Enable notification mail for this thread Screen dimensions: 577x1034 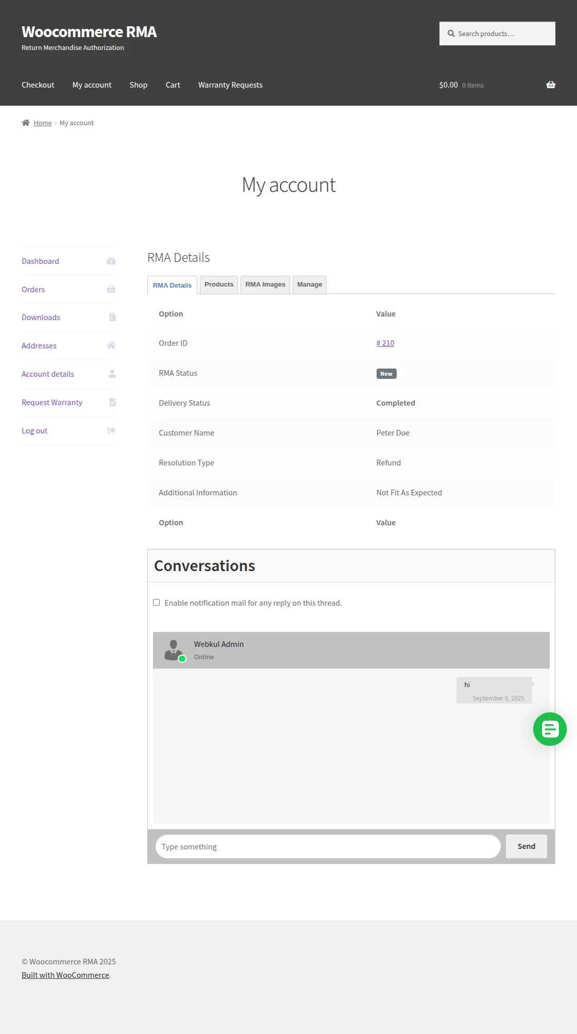point(157,603)
